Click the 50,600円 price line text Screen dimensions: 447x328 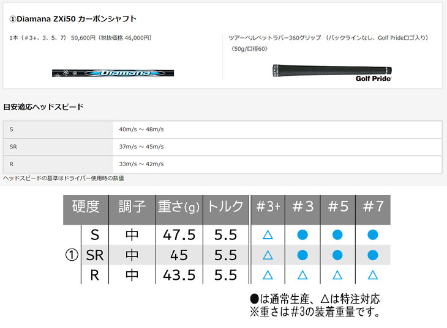click(x=81, y=38)
